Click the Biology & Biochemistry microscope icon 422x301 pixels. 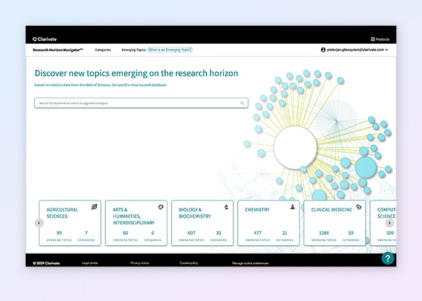click(x=226, y=207)
